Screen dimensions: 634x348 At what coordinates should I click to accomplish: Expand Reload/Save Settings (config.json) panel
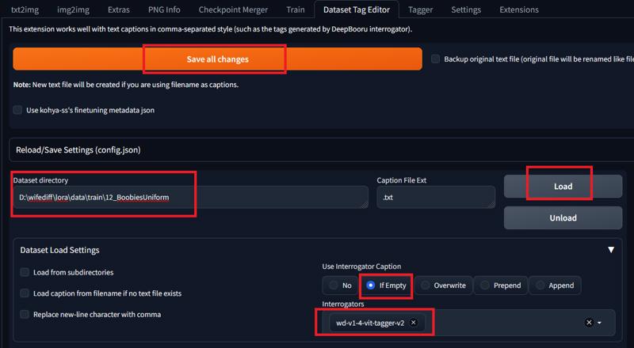[321, 149]
